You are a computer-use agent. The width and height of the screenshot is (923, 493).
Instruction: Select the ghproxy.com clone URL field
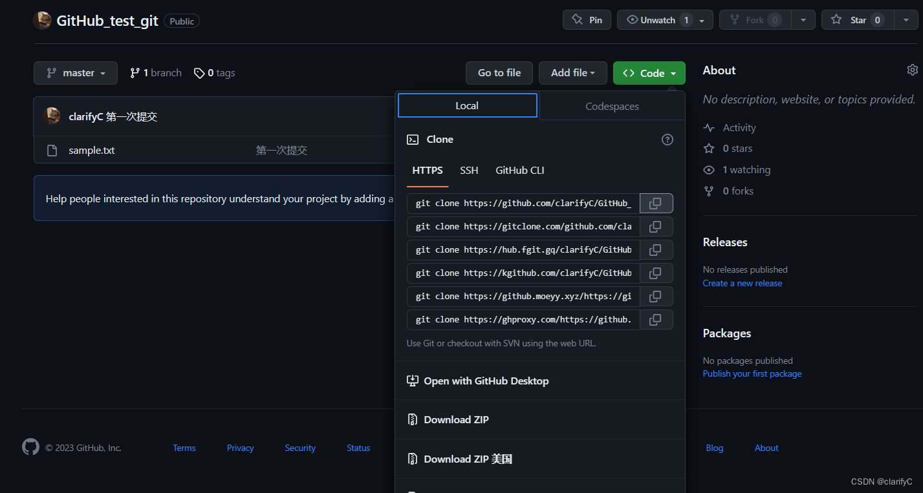(x=523, y=320)
